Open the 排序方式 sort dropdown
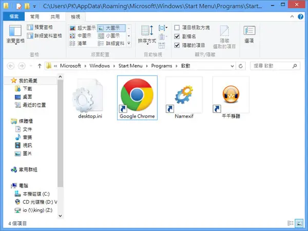This screenshot has height=231, width=308. coord(147,34)
